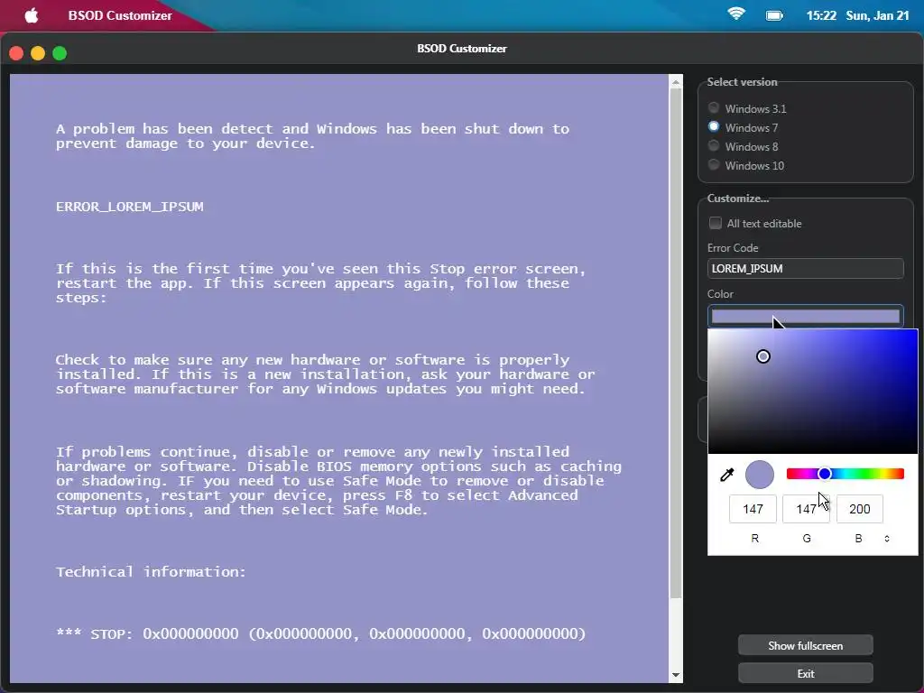
Task: Click the 'A problem has been detect' paragraph
Action: 312,136
